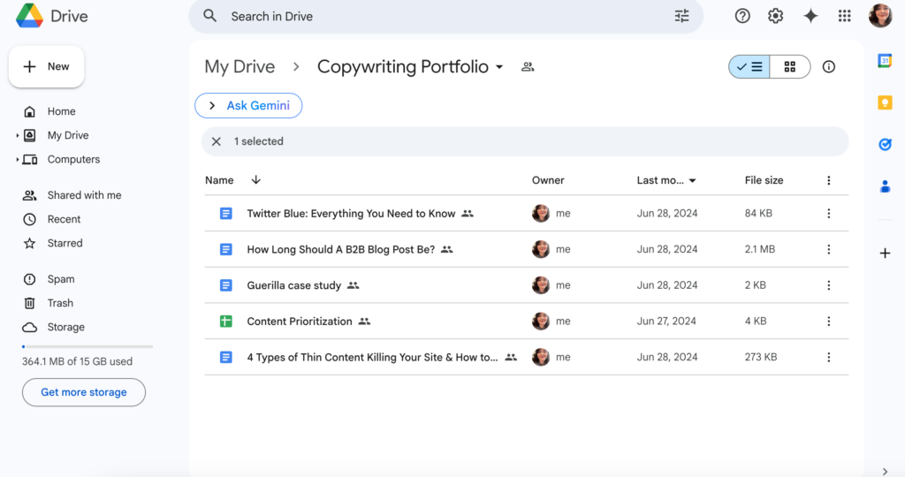Clear selection with the X icon
The image size is (905, 477).
click(x=216, y=141)
